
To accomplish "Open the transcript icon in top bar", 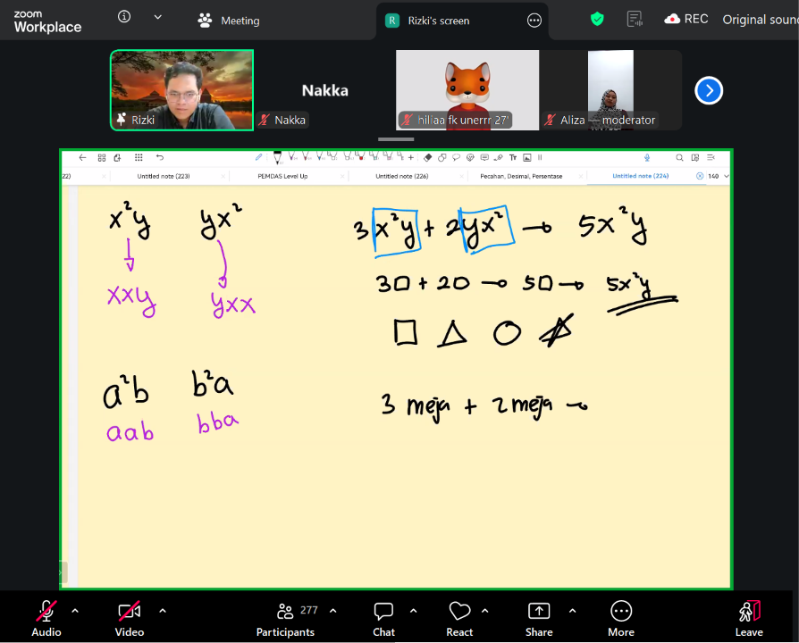I will coord(635,20).
